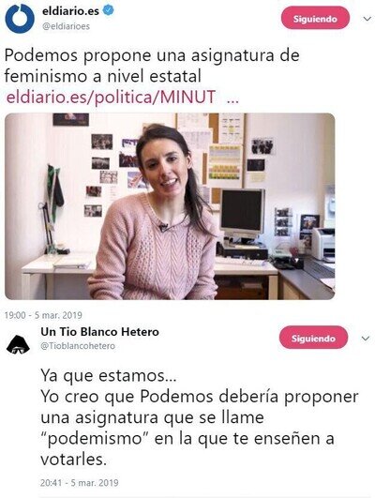The image size is (375, 498).
Task: Open the eldiario.es profile avatar
Action: click(20, 19)
